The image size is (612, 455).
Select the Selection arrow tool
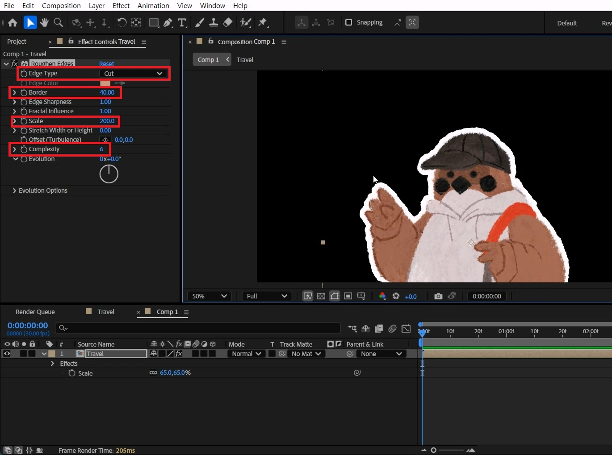click(30, 22)
